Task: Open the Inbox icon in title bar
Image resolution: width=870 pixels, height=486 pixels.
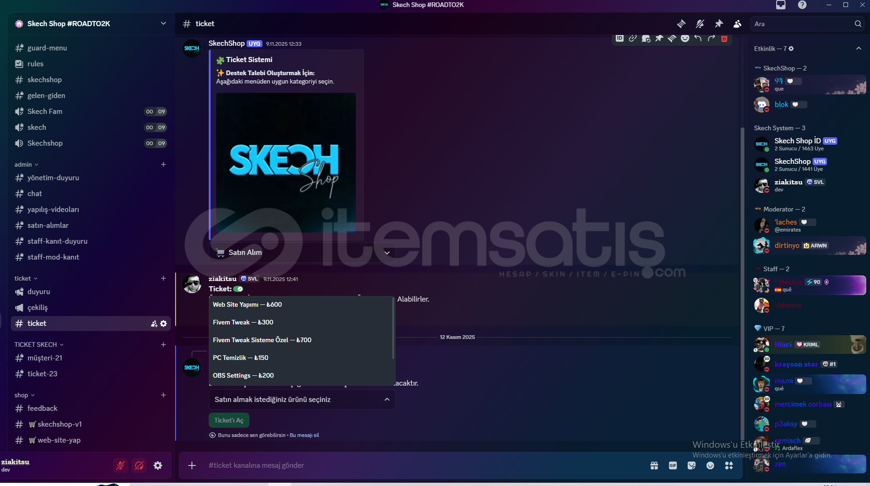Action: [781, 5]
